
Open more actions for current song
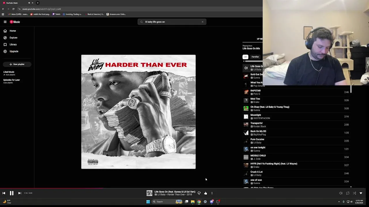click(x=212, y=193)
